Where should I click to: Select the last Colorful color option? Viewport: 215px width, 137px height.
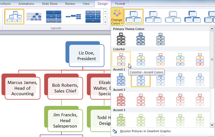(200, 59)
